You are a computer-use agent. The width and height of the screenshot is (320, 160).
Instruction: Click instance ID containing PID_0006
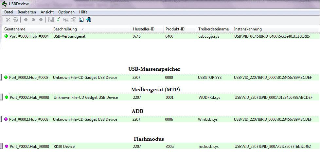tap(273, 119)
